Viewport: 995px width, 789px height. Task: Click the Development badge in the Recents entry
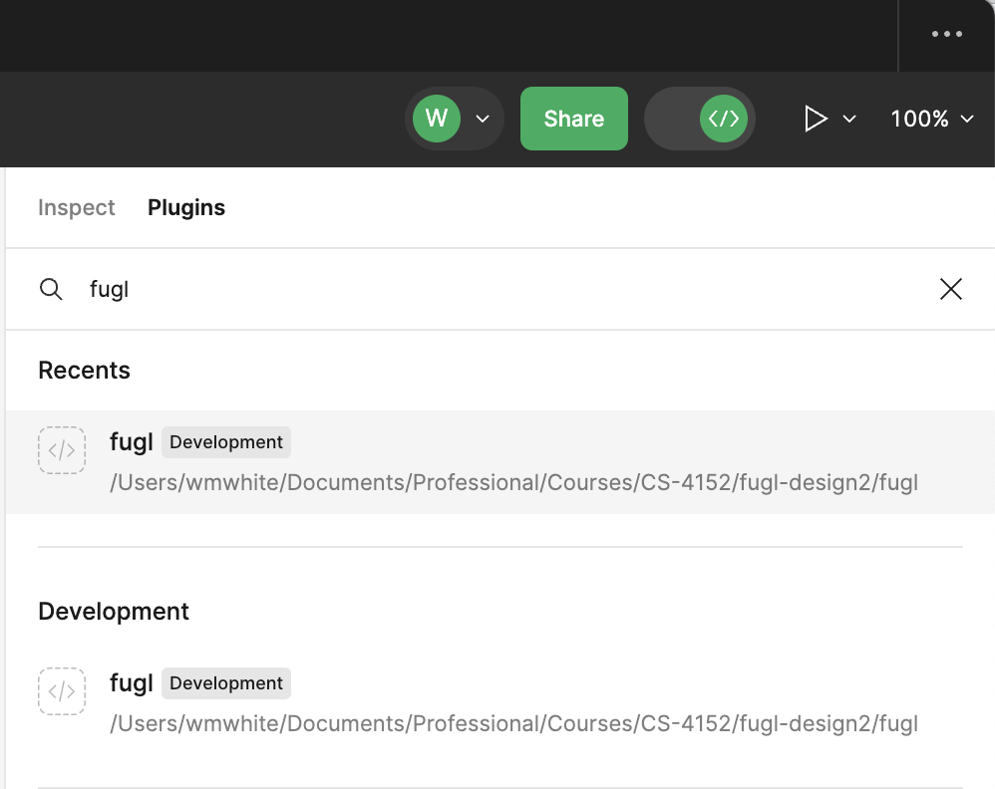pos(226,442)
